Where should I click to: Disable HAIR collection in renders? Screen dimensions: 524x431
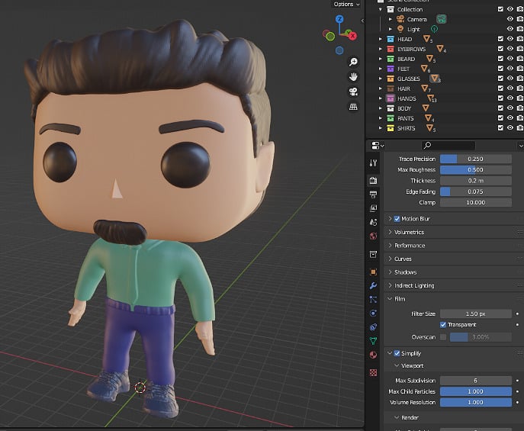[x=520, y=88]
